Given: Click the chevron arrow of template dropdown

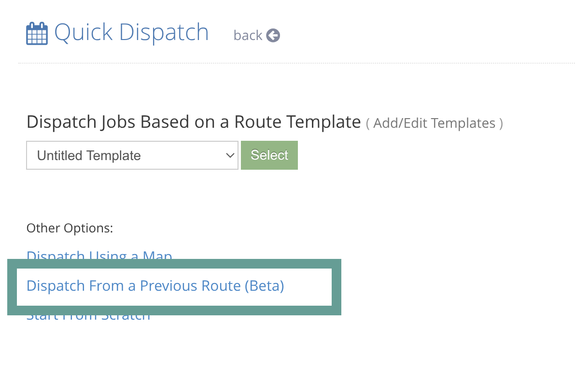Looking at the screenshot, I should (229, 155).
